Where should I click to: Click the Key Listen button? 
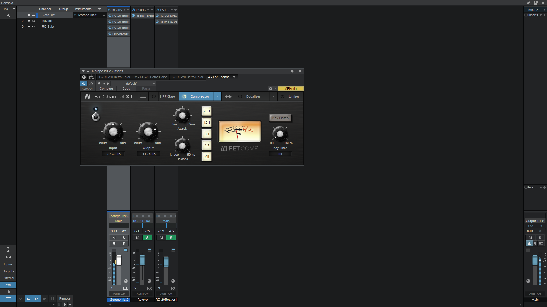click(x=280, y=118)
